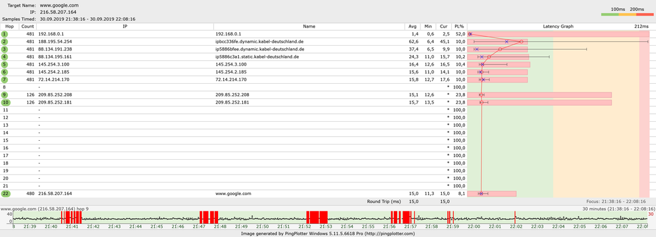Click the hop 7 green circle icon
This screenshot has width=656, height=237.
click(5, 79)
